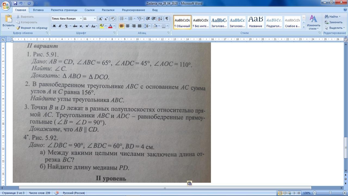Redo the last action
Viewport: 348px width, 196px height.
tap(29, 3)
